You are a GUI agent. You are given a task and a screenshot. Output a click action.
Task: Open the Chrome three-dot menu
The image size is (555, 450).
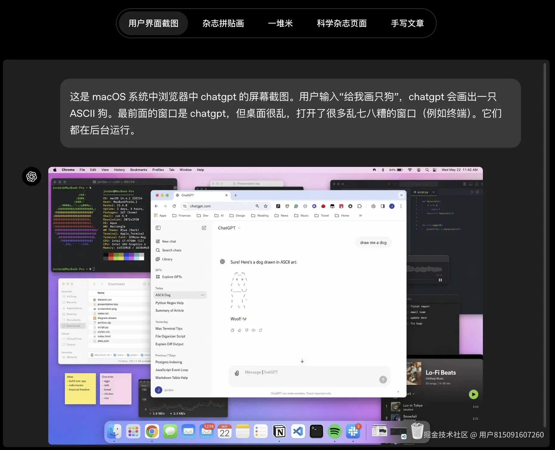(x=401, y=206)
